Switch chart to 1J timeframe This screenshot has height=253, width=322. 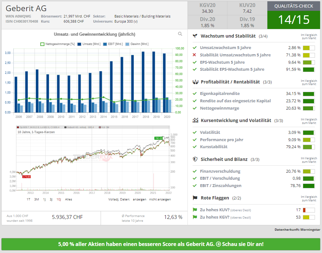[44, 199]
